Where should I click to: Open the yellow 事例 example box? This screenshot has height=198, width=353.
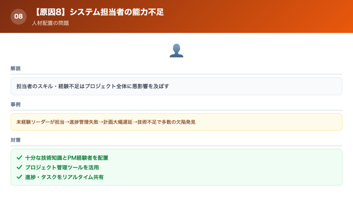[176, 121]
